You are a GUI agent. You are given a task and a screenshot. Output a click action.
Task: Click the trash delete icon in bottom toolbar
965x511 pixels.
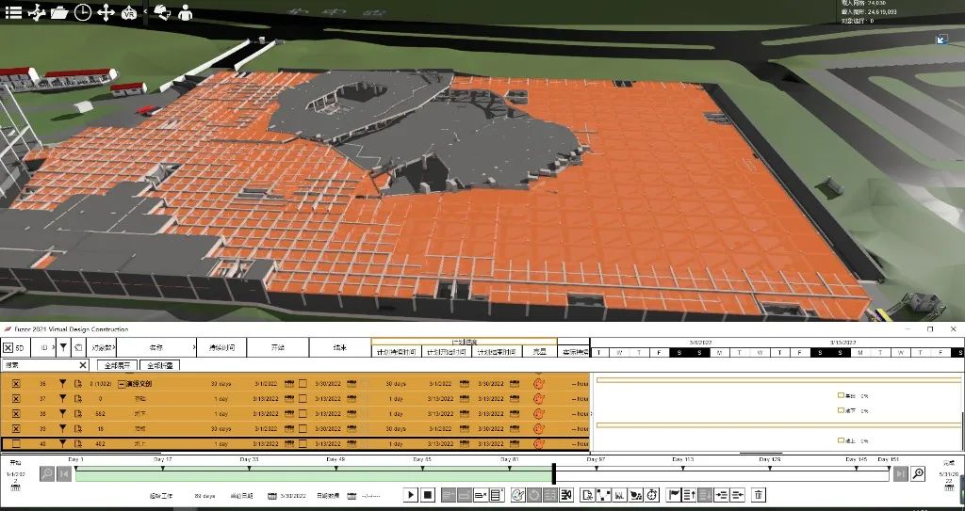[x=759, y=495]
